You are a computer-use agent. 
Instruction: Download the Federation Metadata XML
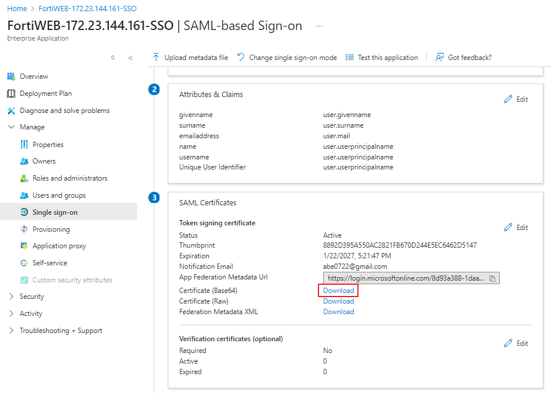(338, 312)
